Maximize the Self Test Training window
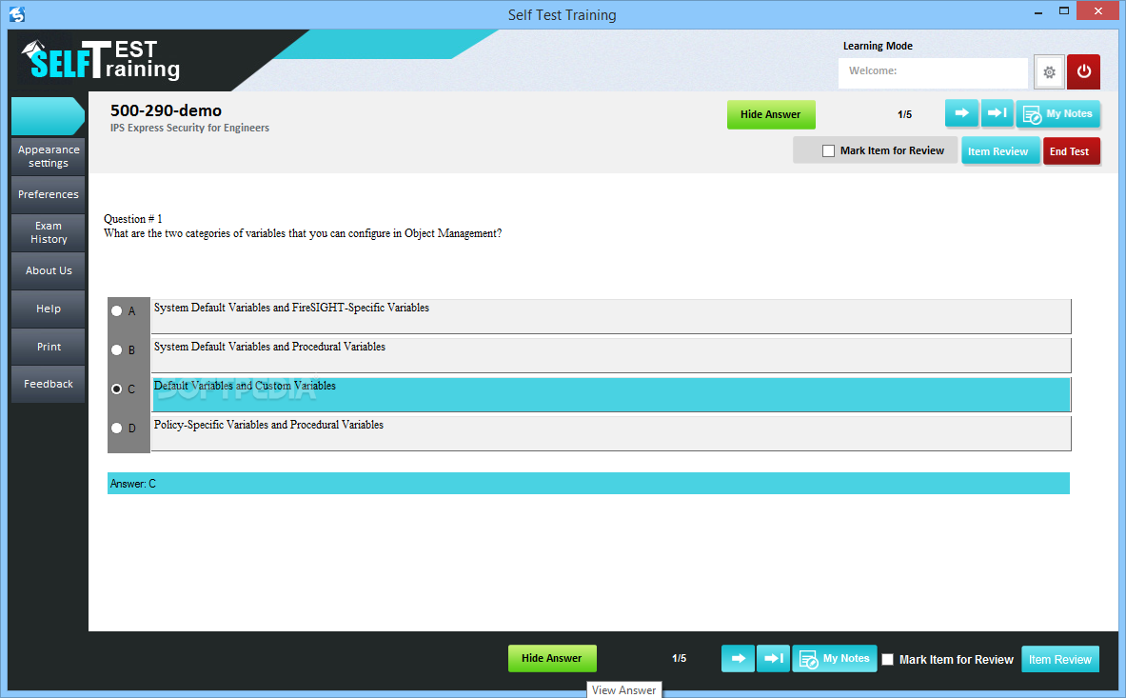 [x=1064, y=10]
